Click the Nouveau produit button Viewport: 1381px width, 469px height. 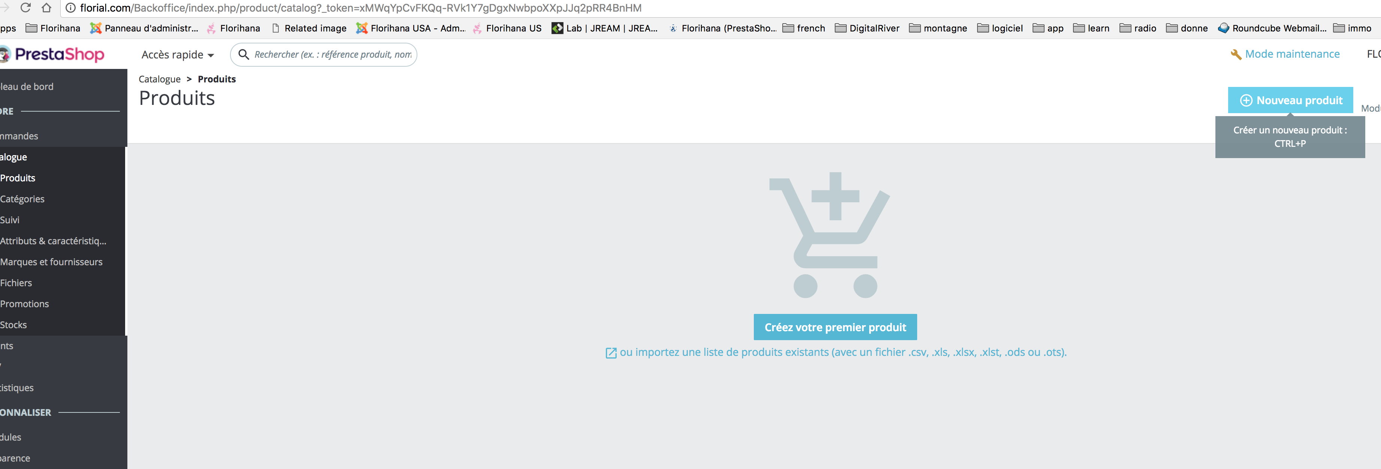click(x=1290, y=100)
